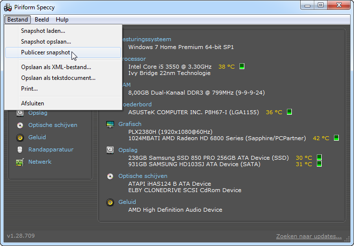
Task: Click Zoeken naar updates... link
Action: [x=309, y=236]
